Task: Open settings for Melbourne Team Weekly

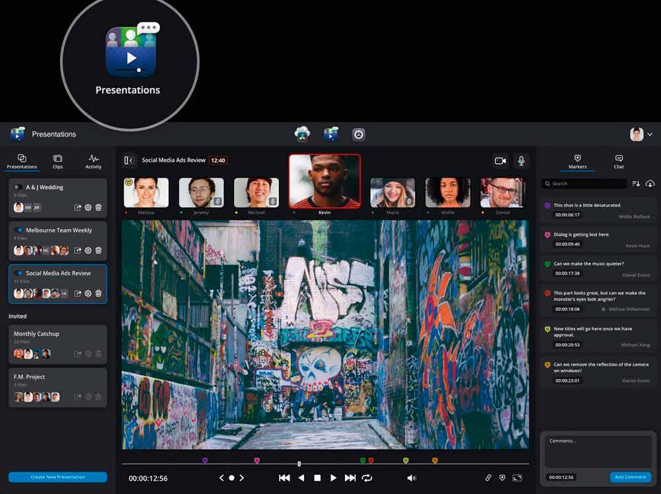Action: pyautogui.click(x=88, y=250)
